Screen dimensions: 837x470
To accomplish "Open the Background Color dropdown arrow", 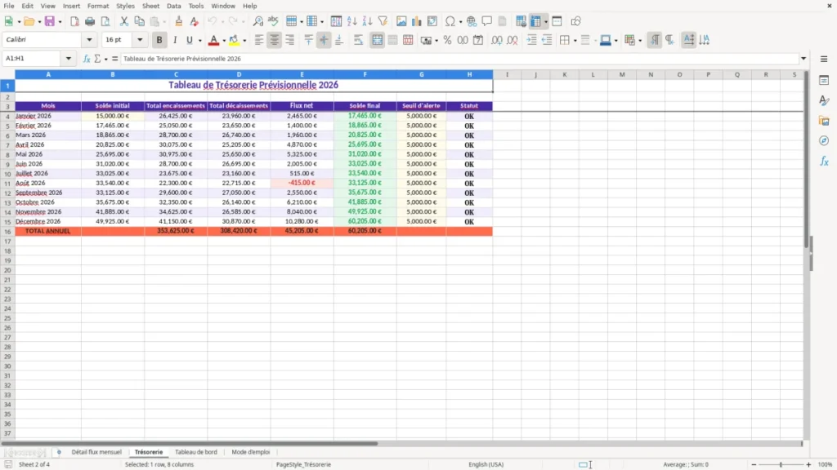I will coord(244,41).
